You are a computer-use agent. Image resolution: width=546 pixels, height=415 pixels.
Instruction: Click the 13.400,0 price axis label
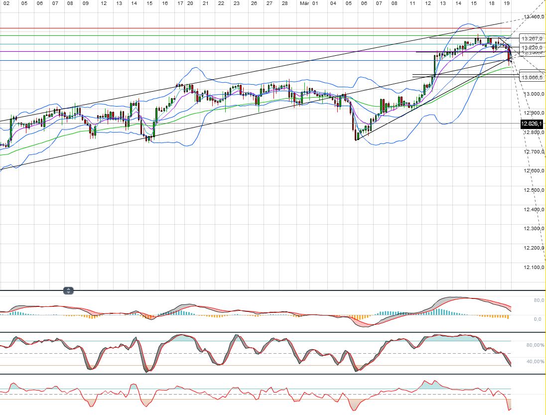534,17
